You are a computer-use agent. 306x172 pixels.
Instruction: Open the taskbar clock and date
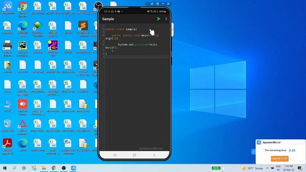coord(289,168)
